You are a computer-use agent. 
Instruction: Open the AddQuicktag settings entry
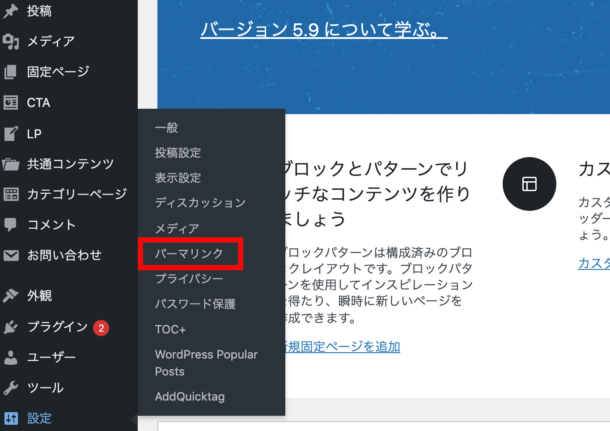pos(190,397)
